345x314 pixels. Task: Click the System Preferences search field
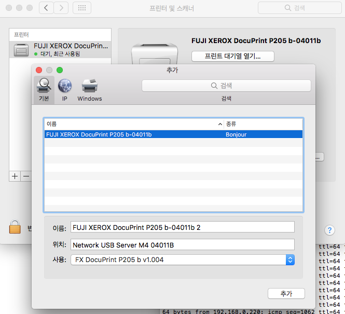[x=300, y=8]
